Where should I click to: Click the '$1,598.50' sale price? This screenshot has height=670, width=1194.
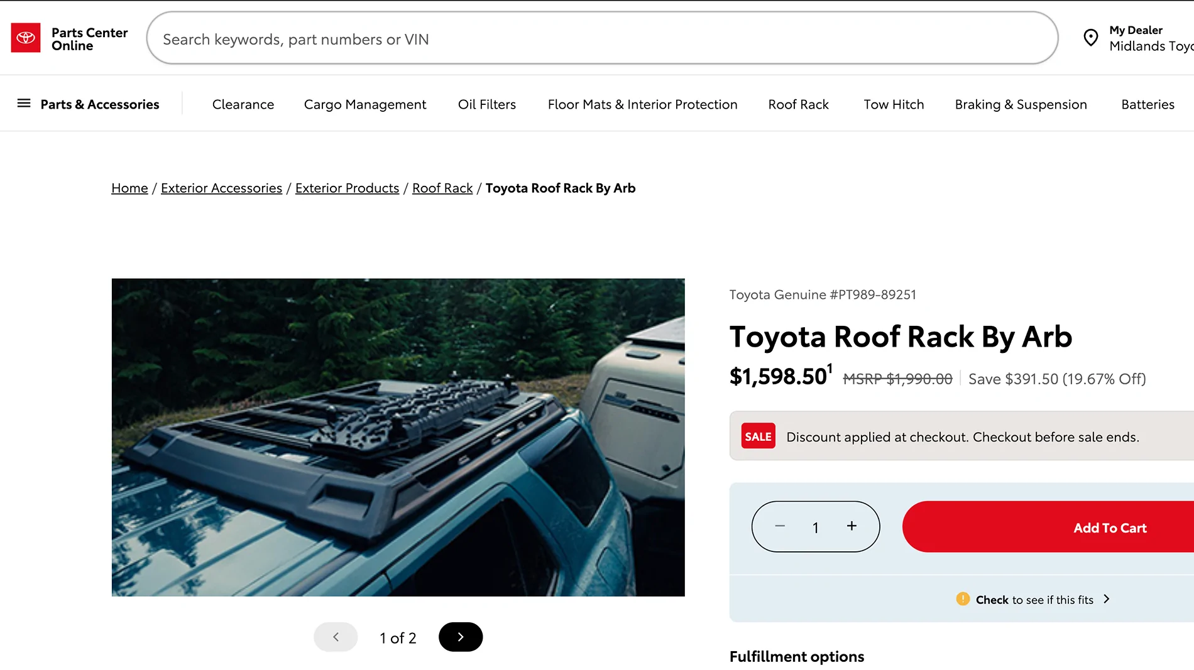[x=778, y=377]
